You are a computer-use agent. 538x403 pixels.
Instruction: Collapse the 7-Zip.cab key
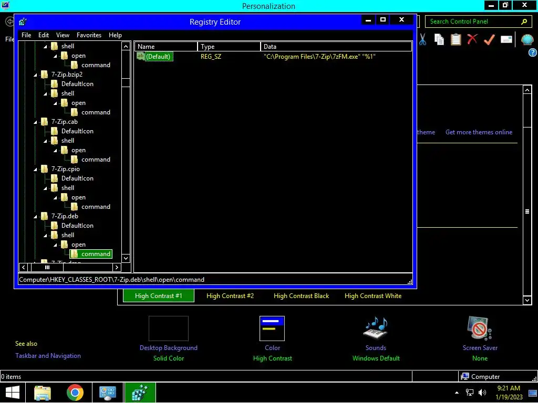point(35,122)
